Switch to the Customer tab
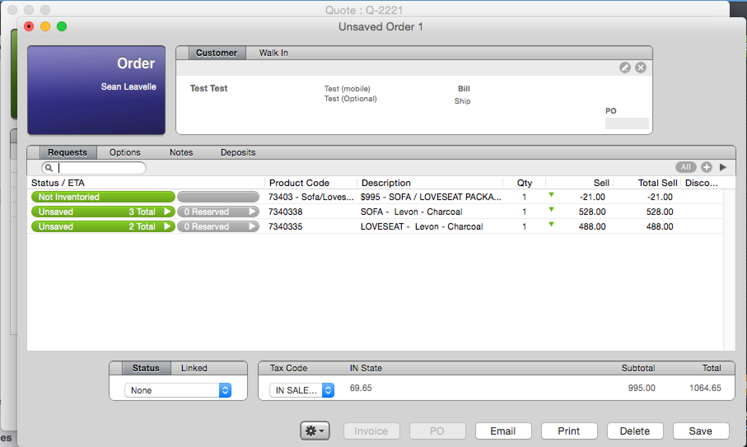Viewport: 747px width, 447px height. [217, 53]
